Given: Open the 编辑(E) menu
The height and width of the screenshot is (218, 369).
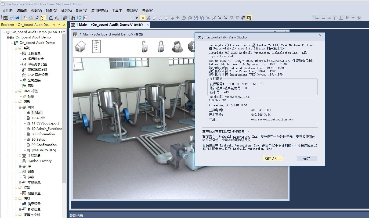Looking at the screenshot, I should click(22, 11).
